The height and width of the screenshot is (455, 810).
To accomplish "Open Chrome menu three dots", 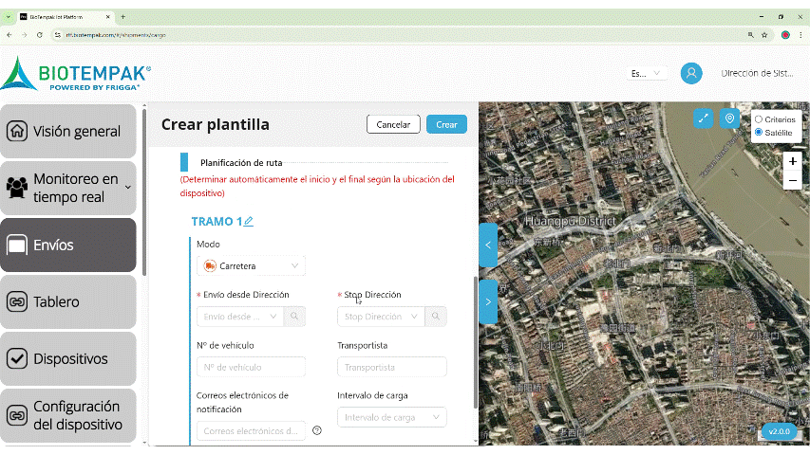I will (801, 35).
